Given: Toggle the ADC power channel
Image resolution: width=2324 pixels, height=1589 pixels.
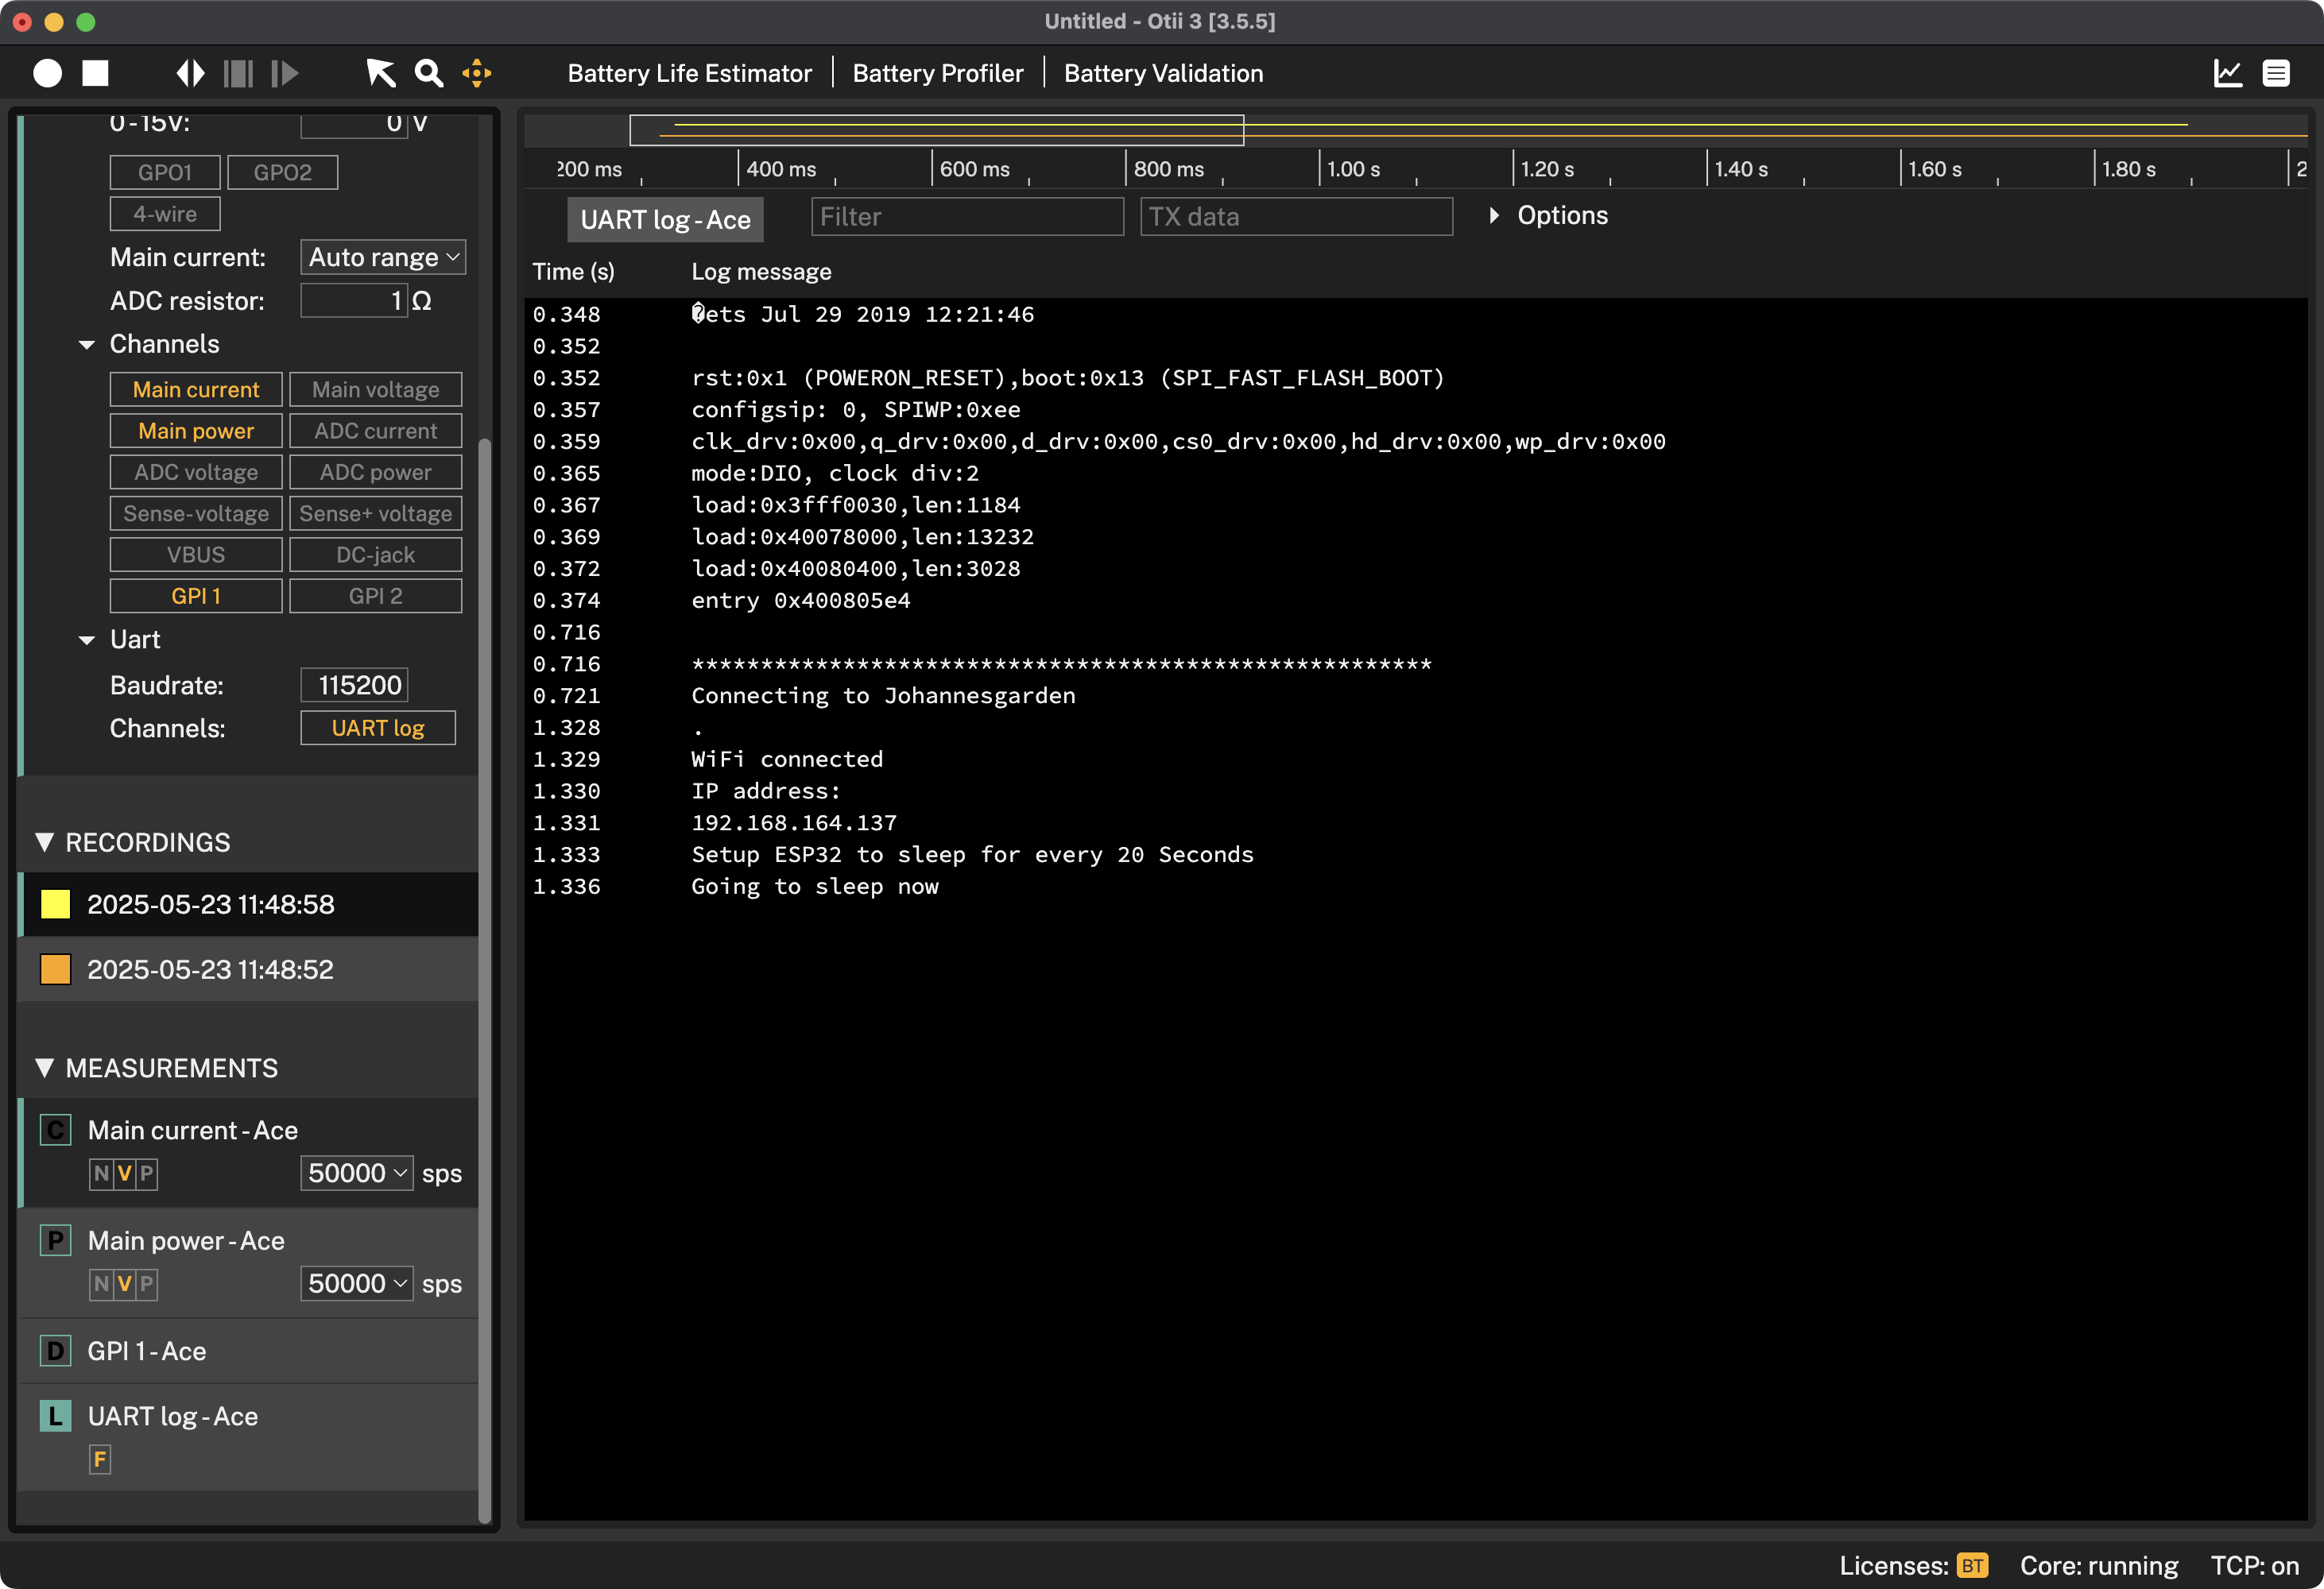Looking at the screenshot, I should 376,472.
